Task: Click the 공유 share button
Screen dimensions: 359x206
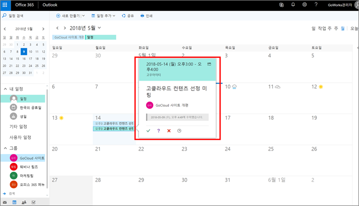Action: (x=128, y=16)
